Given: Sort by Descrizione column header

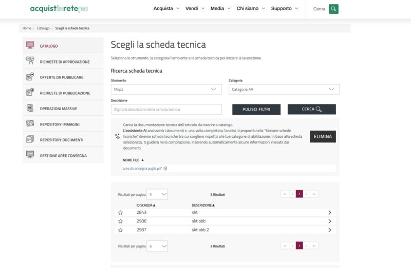Looking at the screenshot, I should coord(203,205).
